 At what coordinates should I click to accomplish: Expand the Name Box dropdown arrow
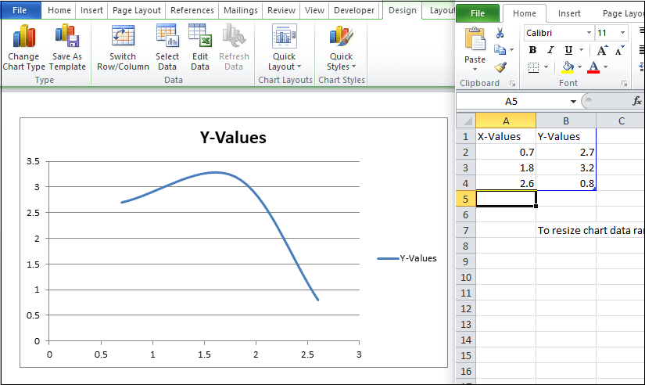pyautogui.click(x=573, y=102)
